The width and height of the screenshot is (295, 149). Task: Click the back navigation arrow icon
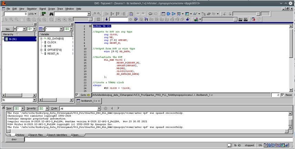pos(151,14)
